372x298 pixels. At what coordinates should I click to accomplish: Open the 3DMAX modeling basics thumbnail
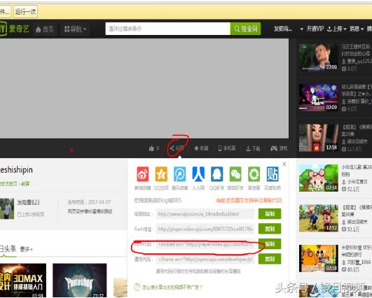[23, 281]
